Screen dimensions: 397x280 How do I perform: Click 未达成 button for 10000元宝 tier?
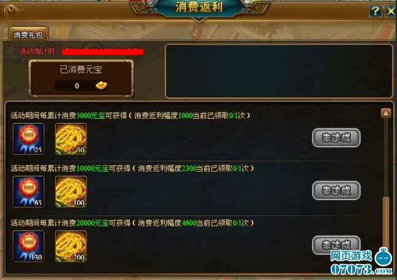click(336, 191)
